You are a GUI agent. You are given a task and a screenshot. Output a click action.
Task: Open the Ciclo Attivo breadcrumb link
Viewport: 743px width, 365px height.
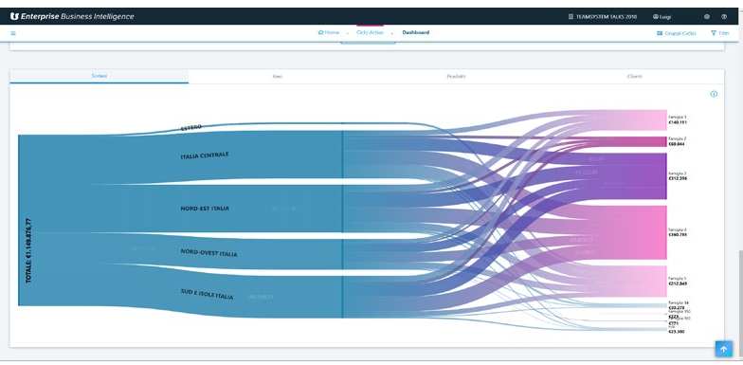(x=370, y=32)
